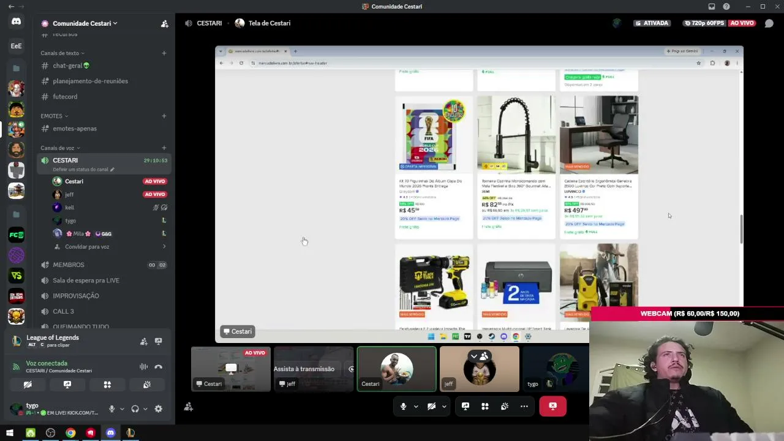Watch jeff's stream via Assista à transmissão

tap(304, 369)
